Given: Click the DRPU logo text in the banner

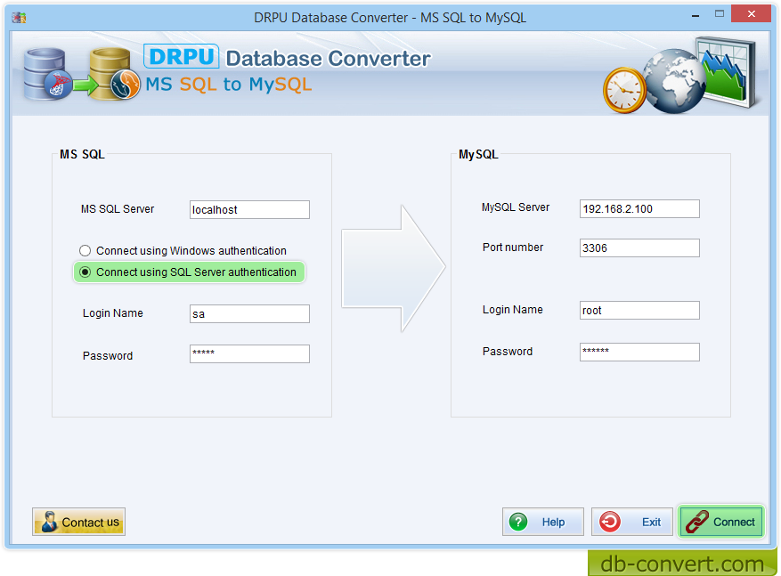Looking at the screenshot, I should pos(182,57).
